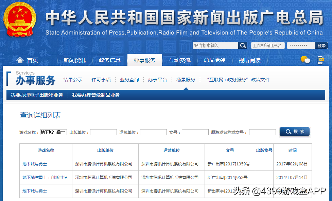
Task: Open the mobile version phone icon
Action: pyautogui.click(x=320, y=60)
